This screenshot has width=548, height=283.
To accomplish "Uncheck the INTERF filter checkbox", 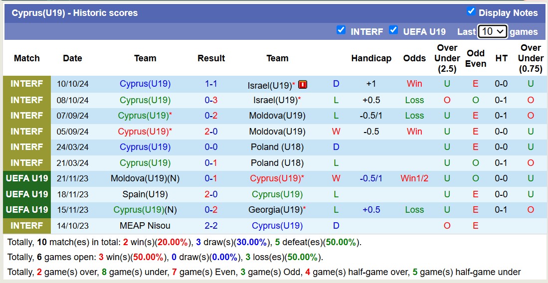I will pyautogui.click(x=341, y=30).
